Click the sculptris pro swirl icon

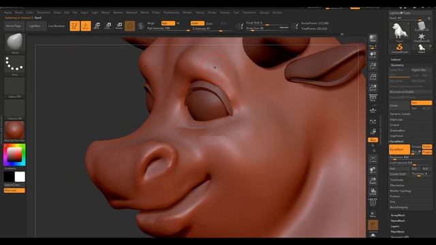point(141,26)
